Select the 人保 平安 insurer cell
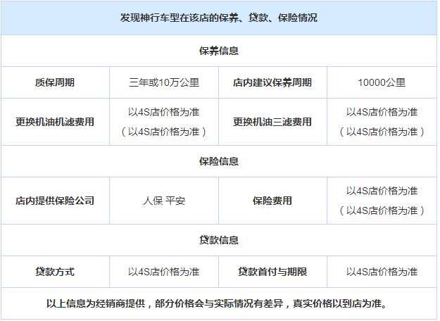Image resolution: width=440 pixels, height=321 pixels. click(164, 201)
